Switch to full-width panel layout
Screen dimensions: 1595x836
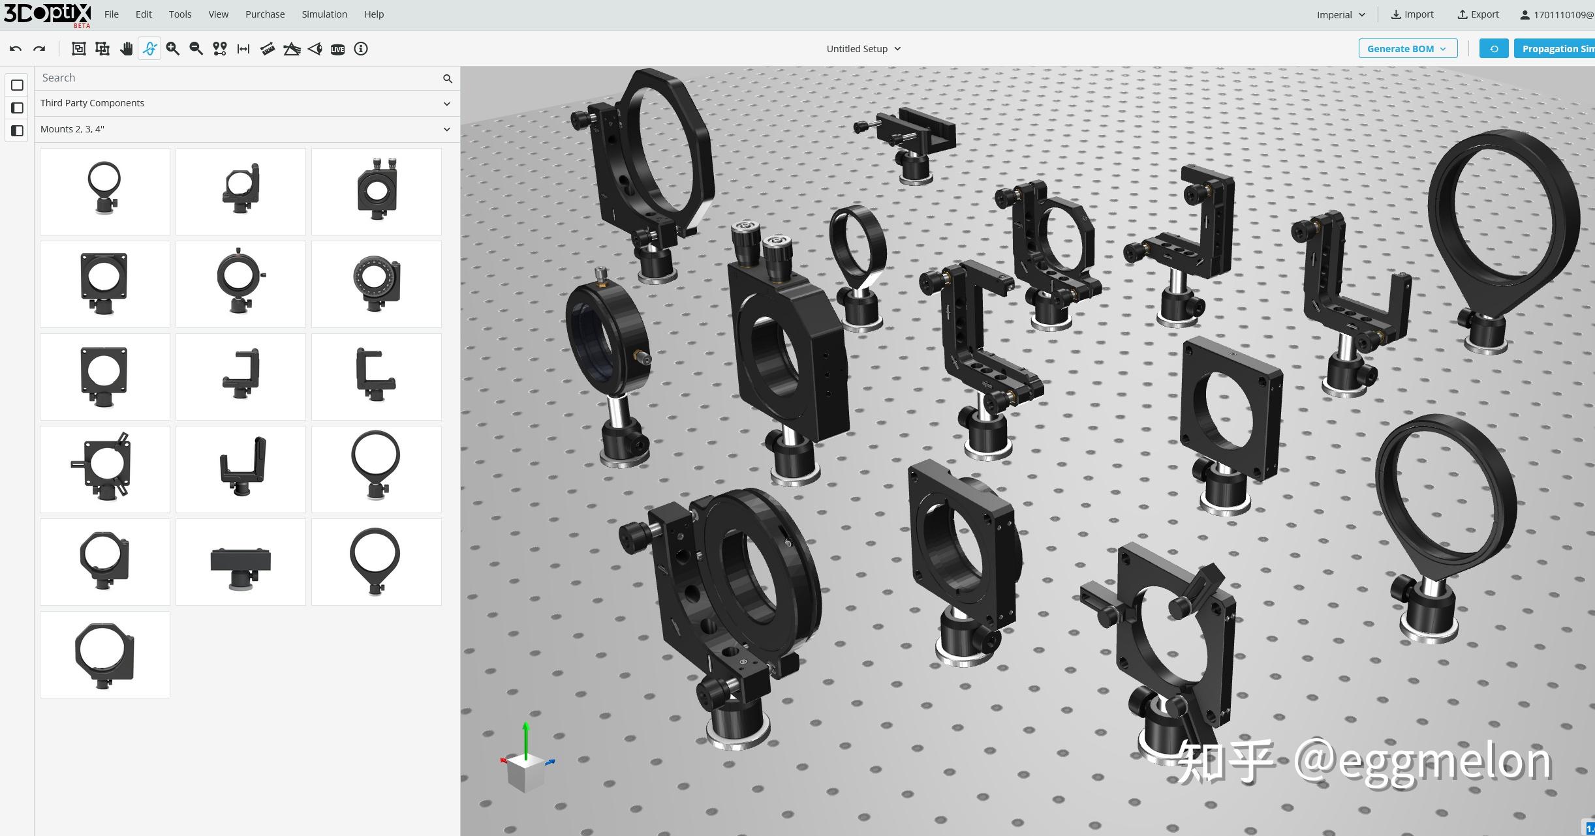point(18,85)
